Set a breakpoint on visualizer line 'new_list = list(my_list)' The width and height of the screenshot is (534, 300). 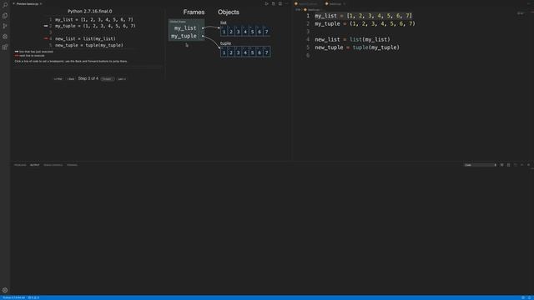85,39
